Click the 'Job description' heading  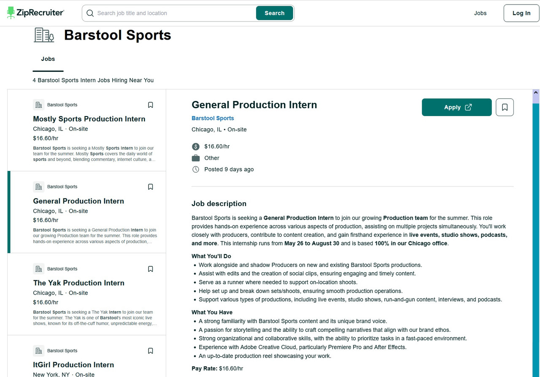219,203
